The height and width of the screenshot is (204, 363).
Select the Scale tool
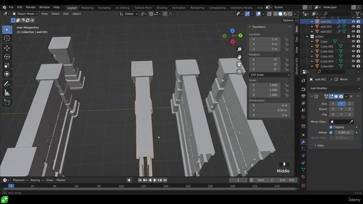[7, 65]
